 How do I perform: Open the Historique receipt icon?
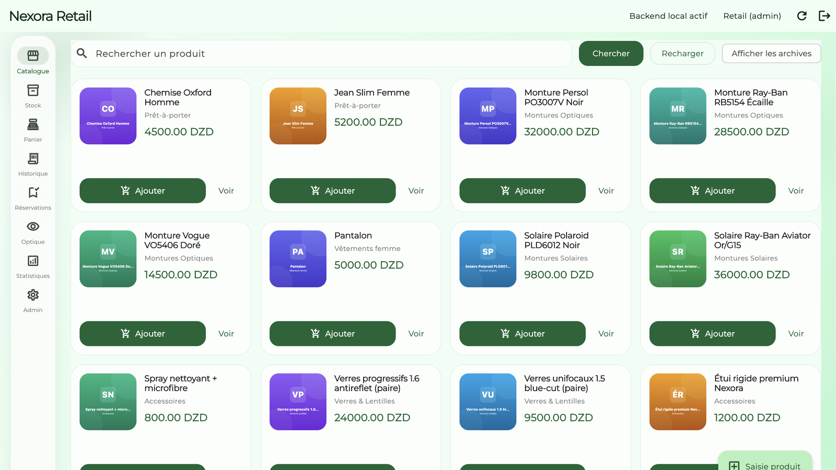(33, 158)
